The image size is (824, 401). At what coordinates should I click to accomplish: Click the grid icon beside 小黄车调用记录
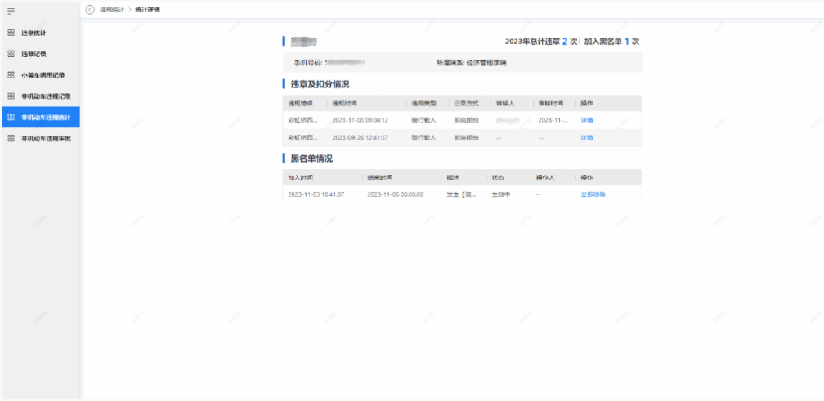[11, 75]
